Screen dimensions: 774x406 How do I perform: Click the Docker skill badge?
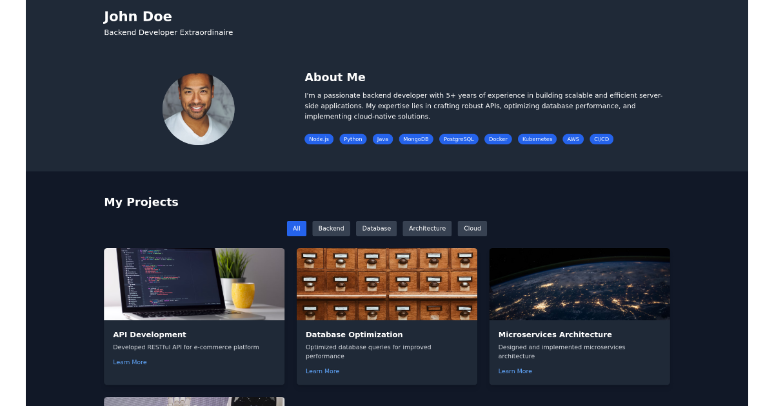(x=498, y=139)
